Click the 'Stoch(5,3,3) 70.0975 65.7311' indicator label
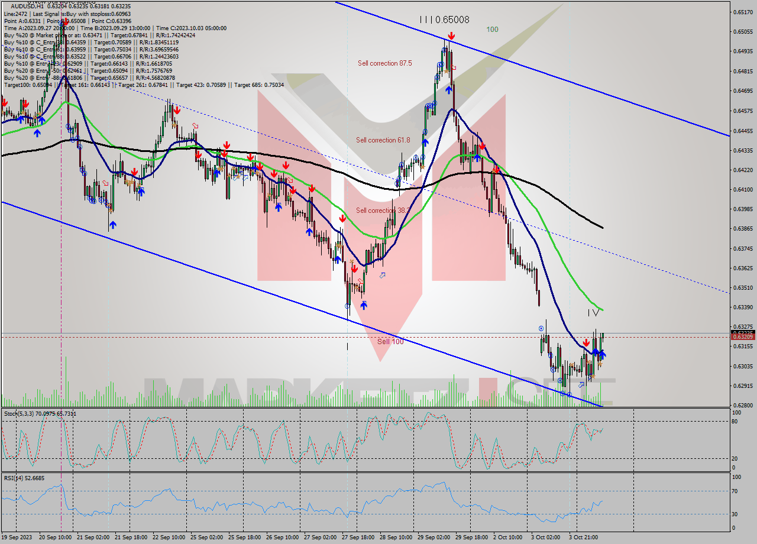Image resolution: width=757 pixels, height=544 pixels. click(x=40, y=413)
